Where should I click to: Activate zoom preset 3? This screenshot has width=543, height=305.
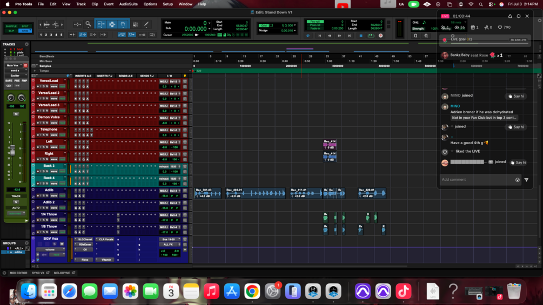coord(51,35)
